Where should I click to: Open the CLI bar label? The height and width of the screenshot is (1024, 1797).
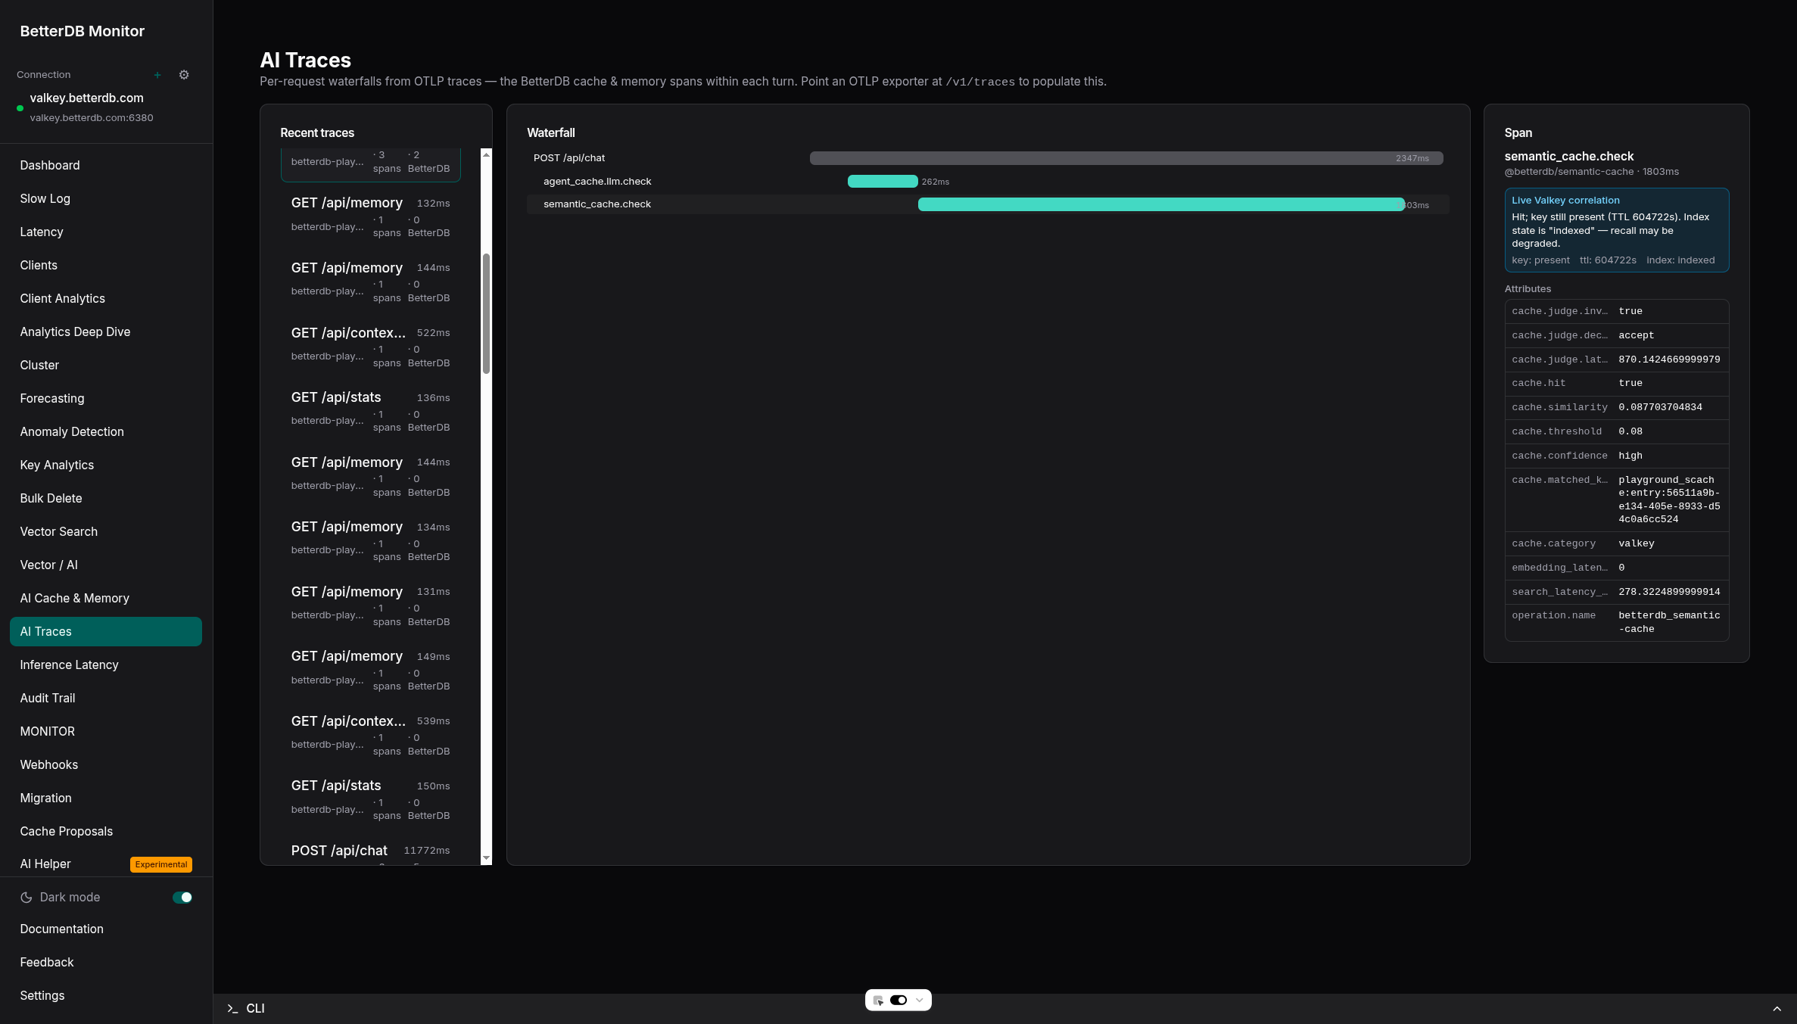point(255,1009)
